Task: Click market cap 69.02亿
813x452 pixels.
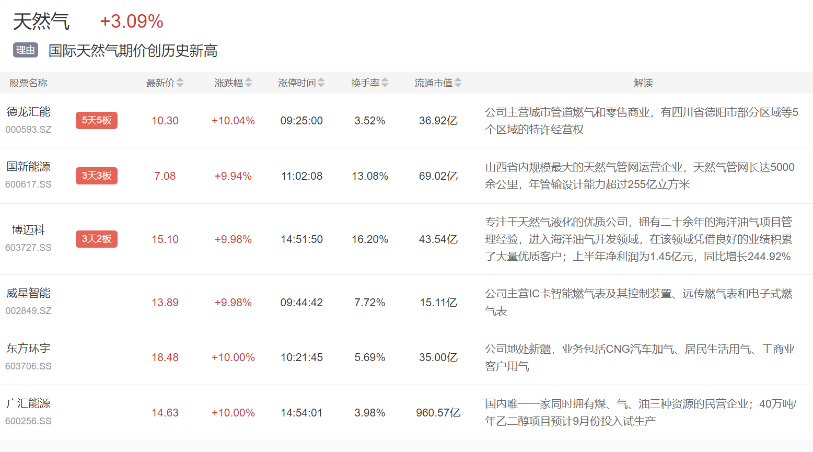Action: pyautogui.click(x=438, y=176)
